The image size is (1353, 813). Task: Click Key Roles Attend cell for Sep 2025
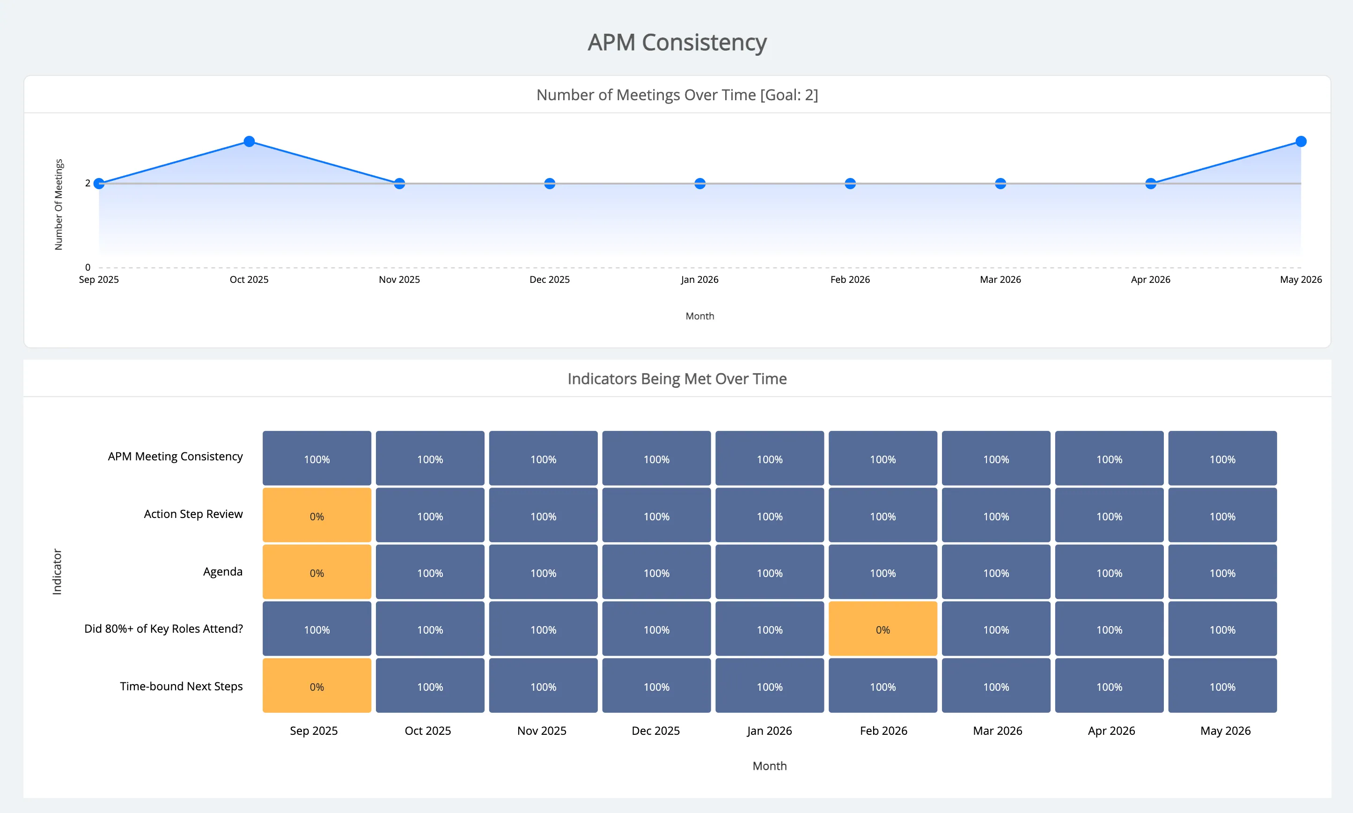(x=317, y=628)
